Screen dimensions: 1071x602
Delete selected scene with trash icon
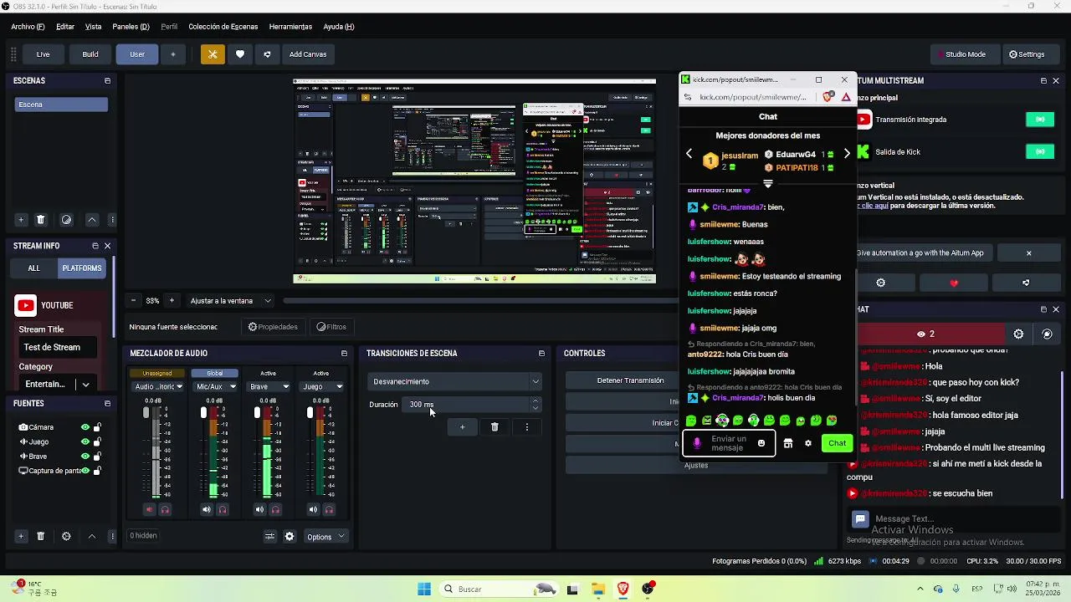(40, 220)
